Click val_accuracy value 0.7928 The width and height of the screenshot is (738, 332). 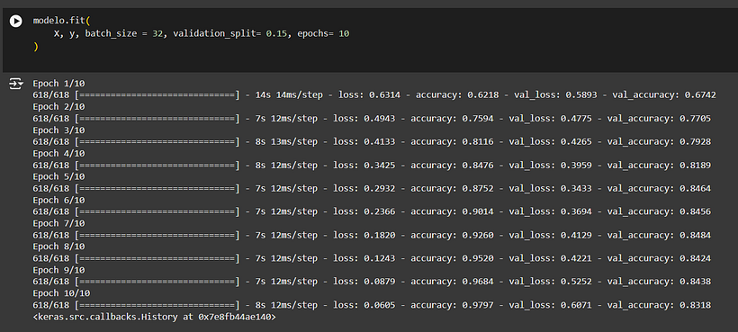(695, 141)
